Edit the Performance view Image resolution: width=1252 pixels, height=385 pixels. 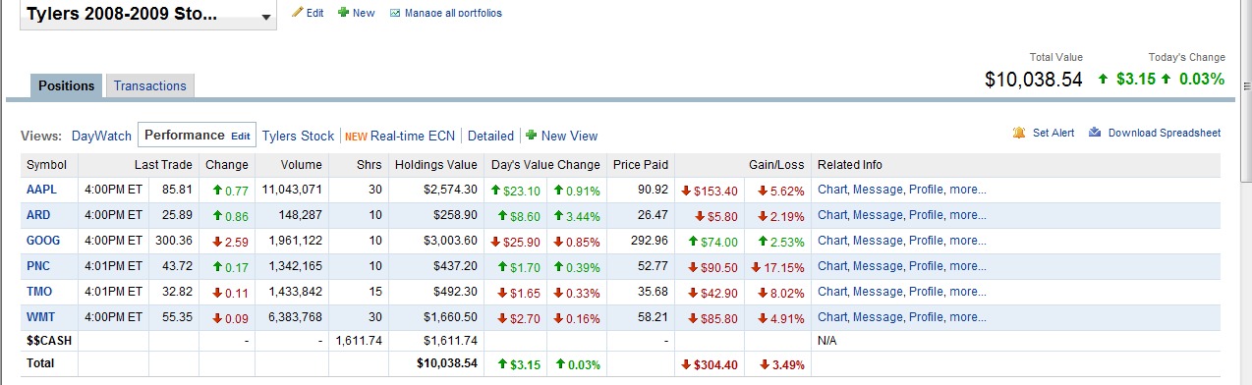[241, 137]
